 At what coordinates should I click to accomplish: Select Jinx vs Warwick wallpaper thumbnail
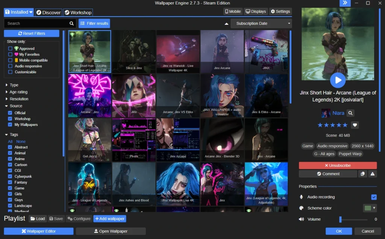pyautogui.click(x=178, y=51)
